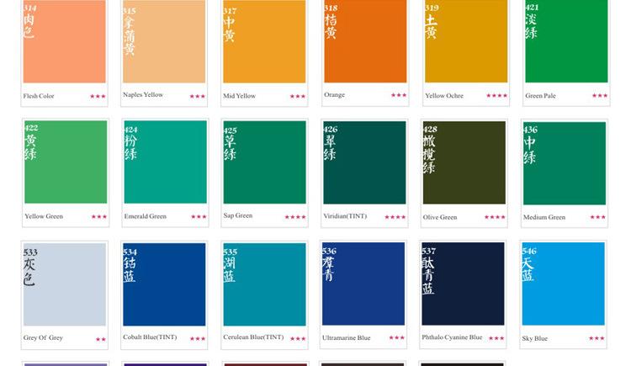This screenshot has height=366, width=631.
Task: Click the Naples Yellow color swatch
Action: (164, 42)
